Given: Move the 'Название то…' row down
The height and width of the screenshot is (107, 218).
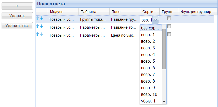Looking at the screenshot, I should click(41, 26).
